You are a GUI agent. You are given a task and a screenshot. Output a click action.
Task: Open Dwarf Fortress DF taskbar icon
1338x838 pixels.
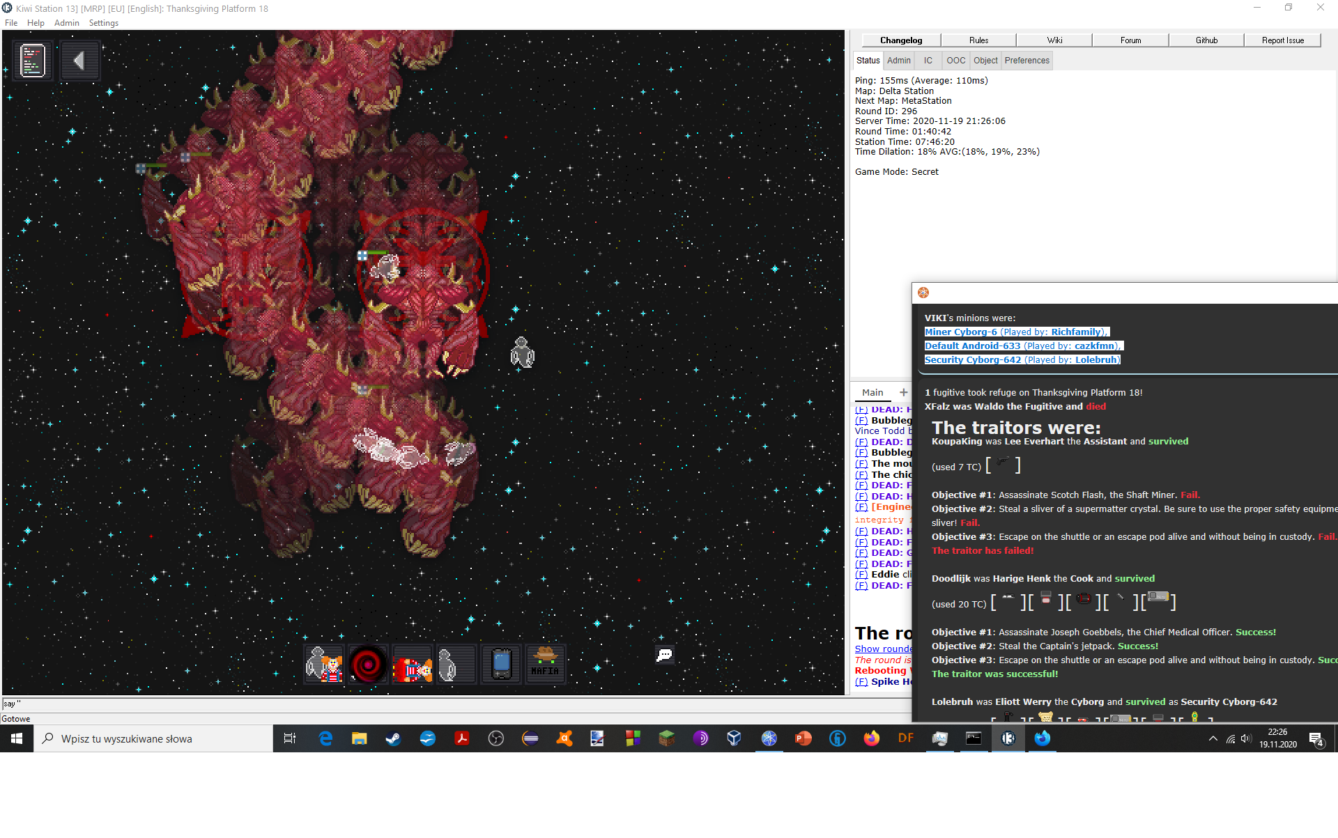pyautogui.click(x=906, y=738)
